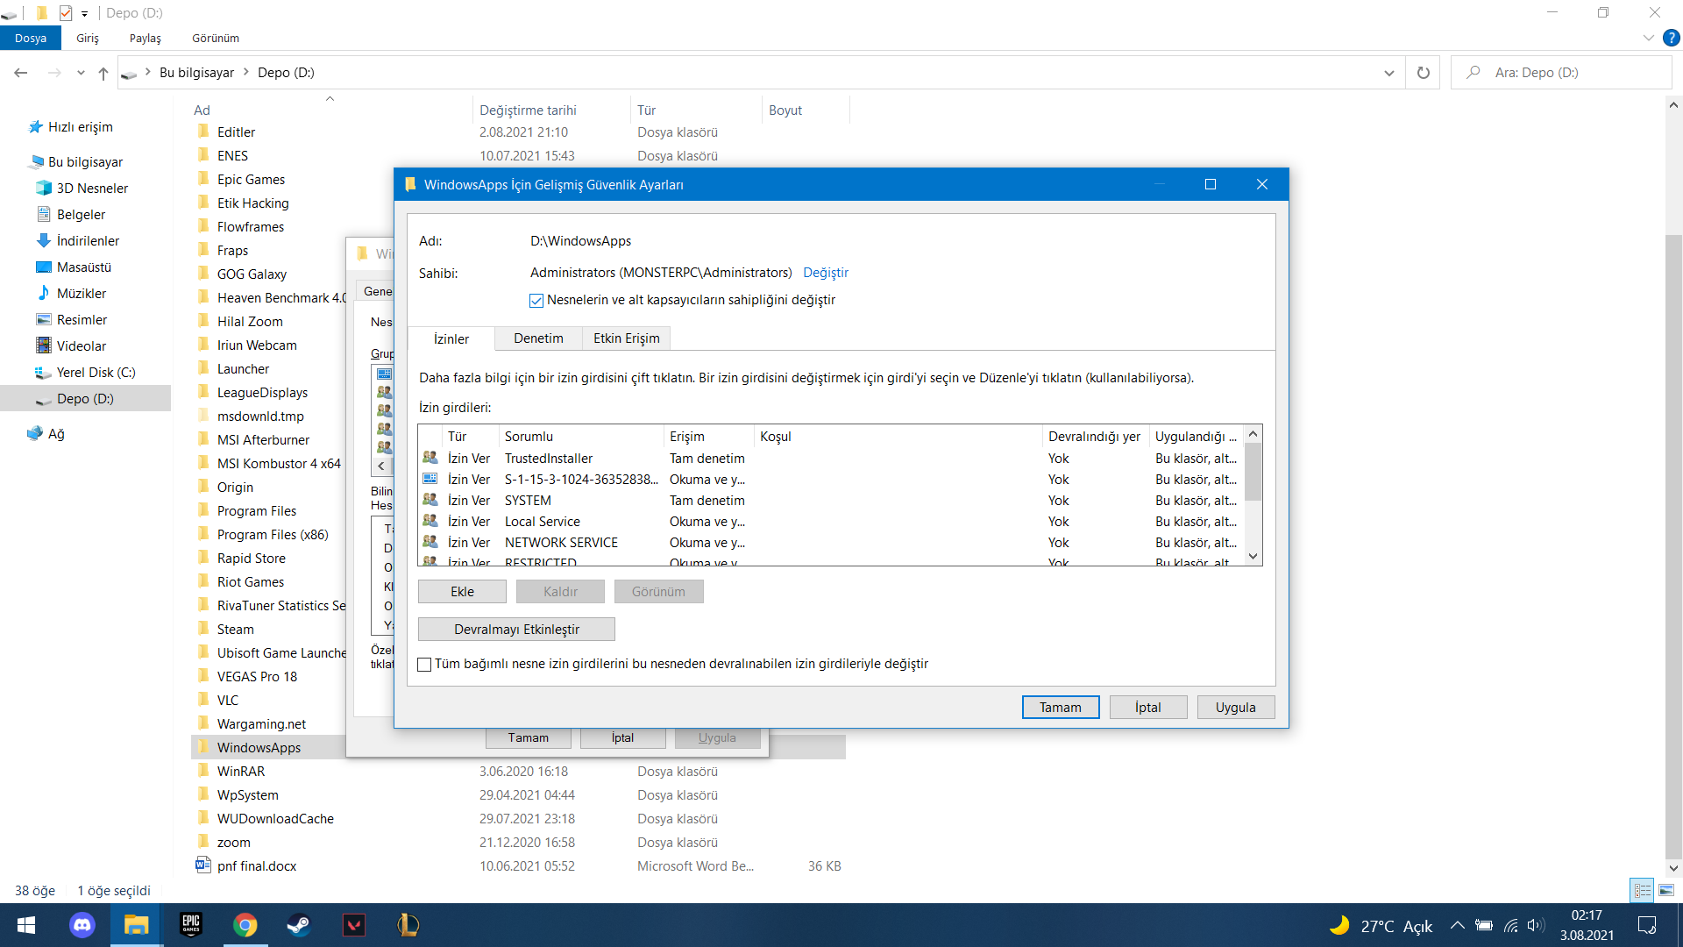The width and height of the screenshot is (1683, 947).
Task: Switch to the Denetim tab
Action: pos(538,338)
